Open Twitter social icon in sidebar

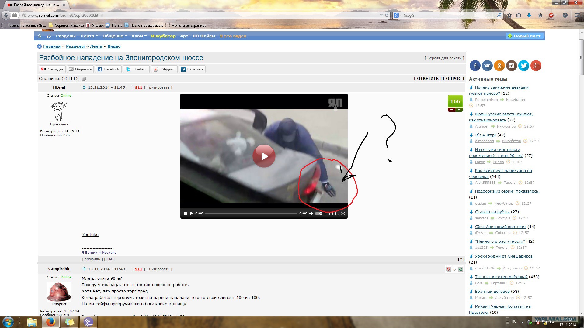[x=524, y=66]
